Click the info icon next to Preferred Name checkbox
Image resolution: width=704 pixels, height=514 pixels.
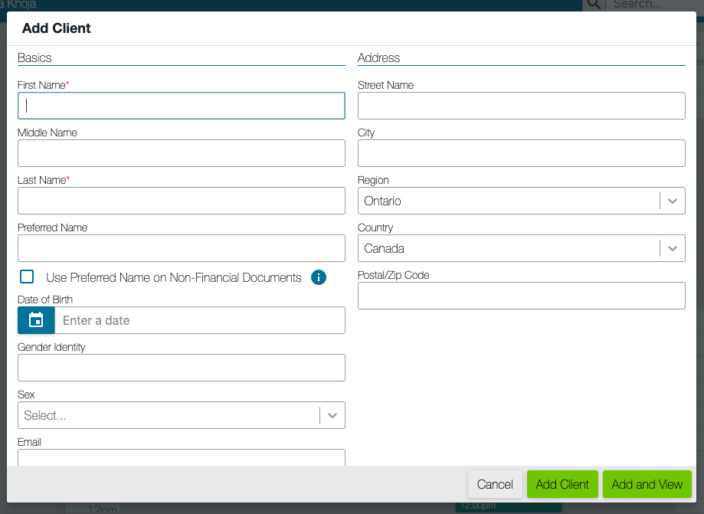coord(319,277)
